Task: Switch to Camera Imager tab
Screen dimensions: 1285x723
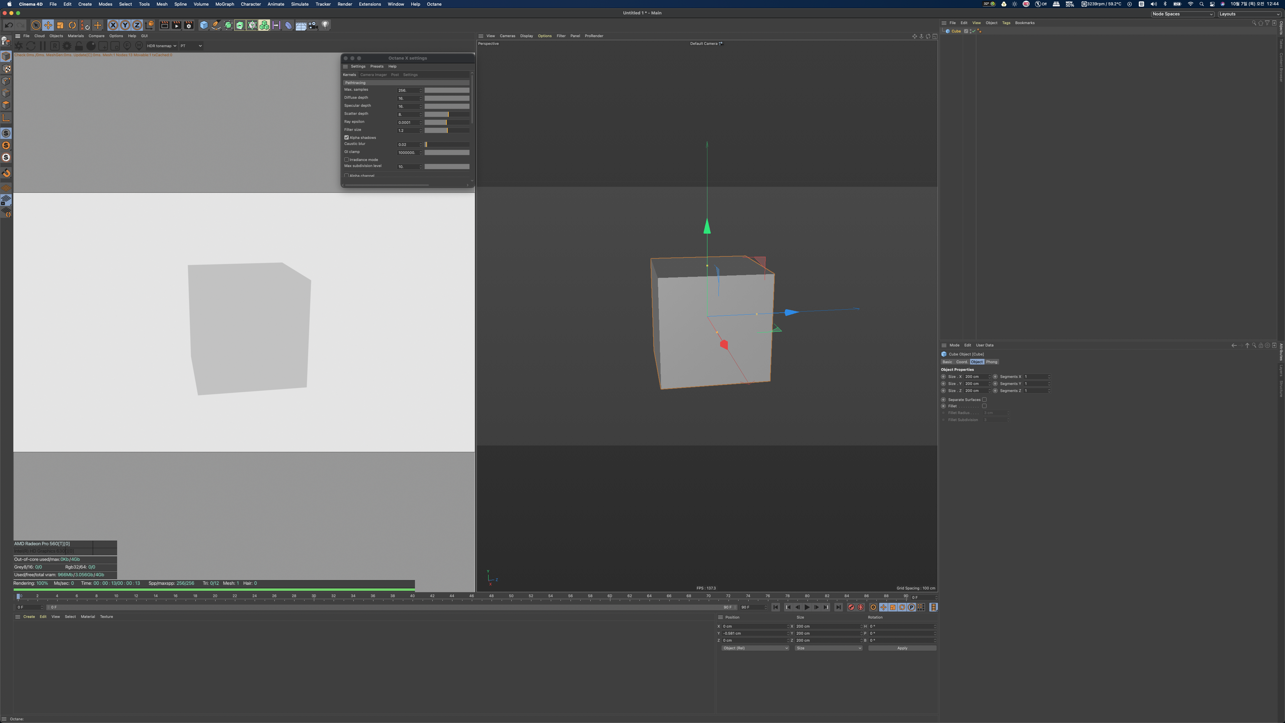Action: point(373,75)
